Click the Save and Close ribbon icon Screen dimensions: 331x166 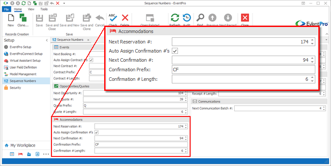[x=52, y=18]
